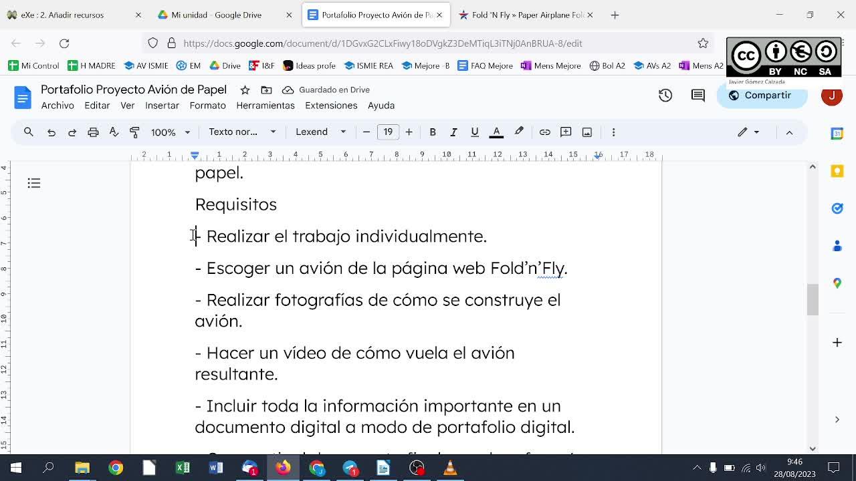Image resolution: width=856 pixels, height=481 pixels.
Task: Toggle bold formatting
Action: click(433, 132)
